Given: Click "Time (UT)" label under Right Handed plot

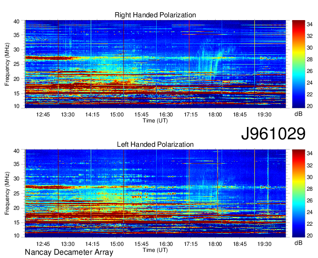Looking at the screenshot, I should (155, 121).
